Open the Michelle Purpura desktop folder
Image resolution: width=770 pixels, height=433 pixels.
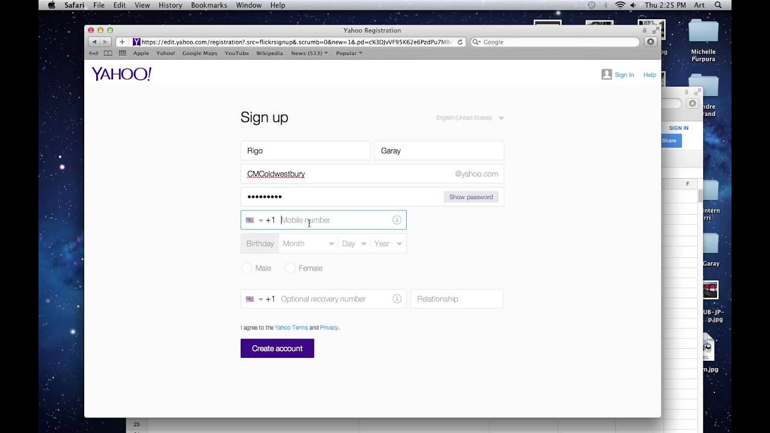[x=703, y=41]
